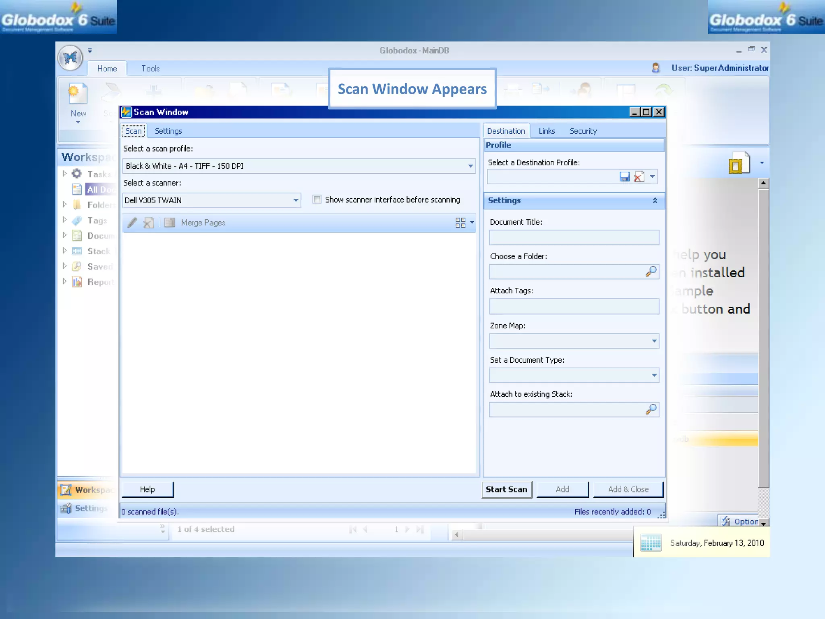825x619 pixels.
Task: Open the quick access toolbar dropdown arrow
Action: click(90, 51)
